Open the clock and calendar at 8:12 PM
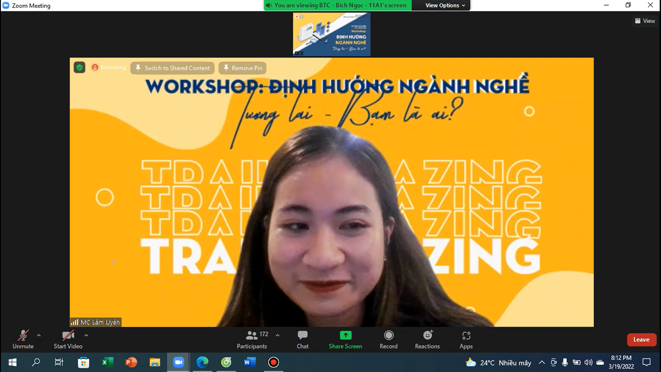The image size is (661, 372). point(621,362)
